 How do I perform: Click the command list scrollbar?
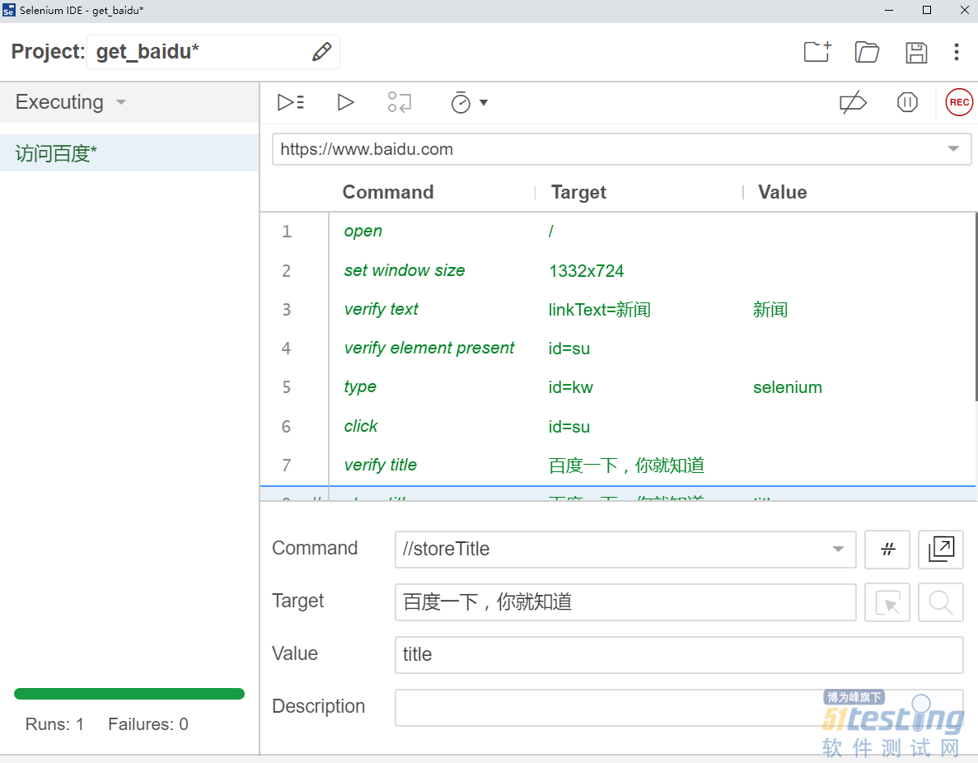[976, 306]
